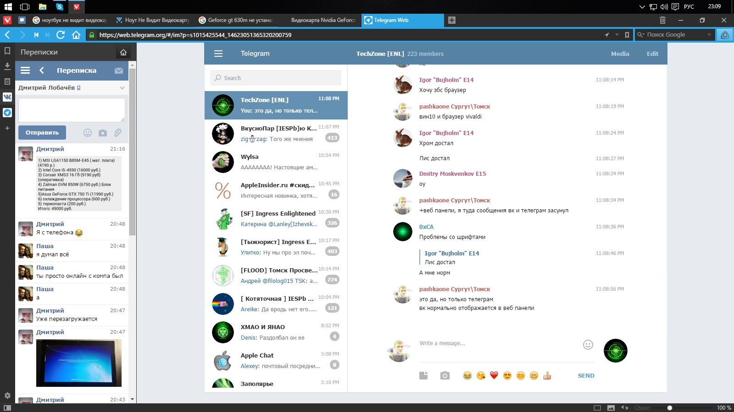Insert the heart-eyes emoji in Telegram

(507, 375)
